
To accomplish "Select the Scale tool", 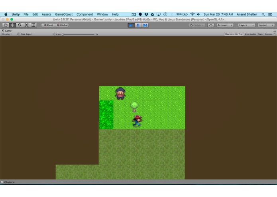I will pos(26,25).
